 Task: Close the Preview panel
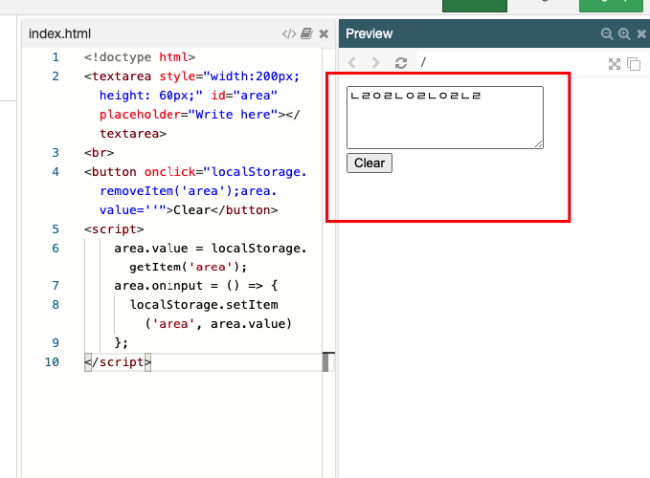pyautogui.click(x=641, y=33)
